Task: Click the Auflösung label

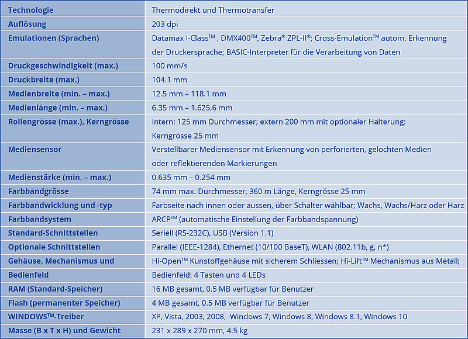Action: pyautogui.click(x=27, y=24)
